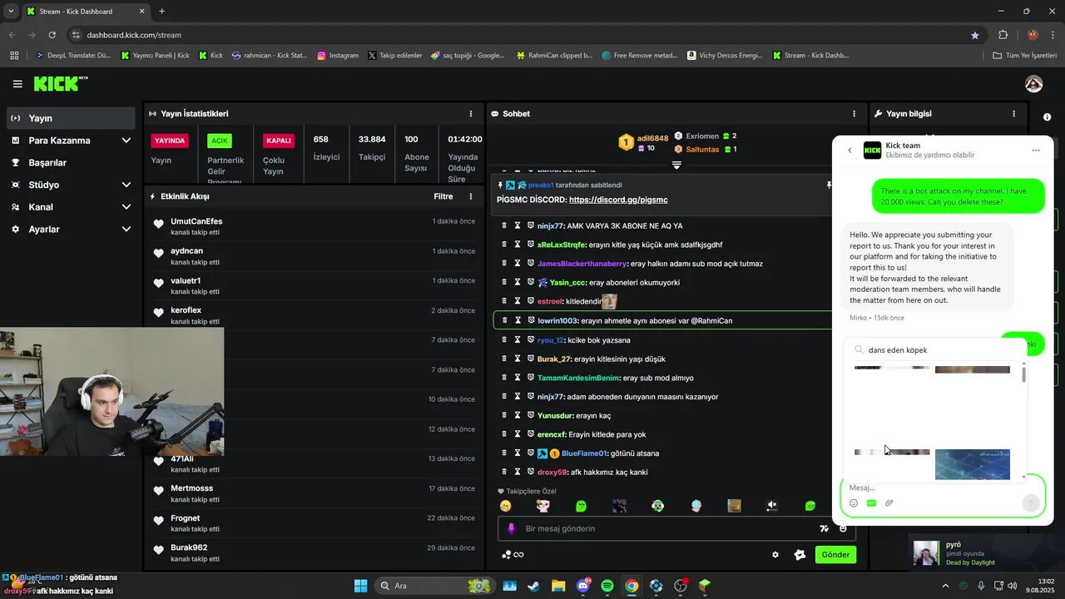This screenshot has height=599, width=1065.
Task: Open a new browser tab
Action: point(161,12)
